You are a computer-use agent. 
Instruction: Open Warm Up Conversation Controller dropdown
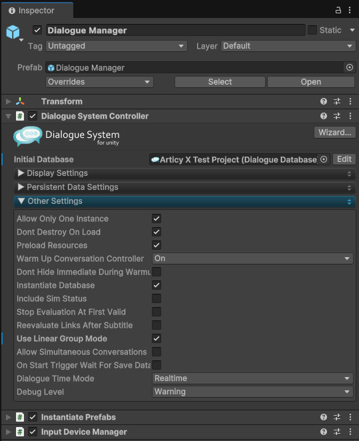(x=252, y=258)
